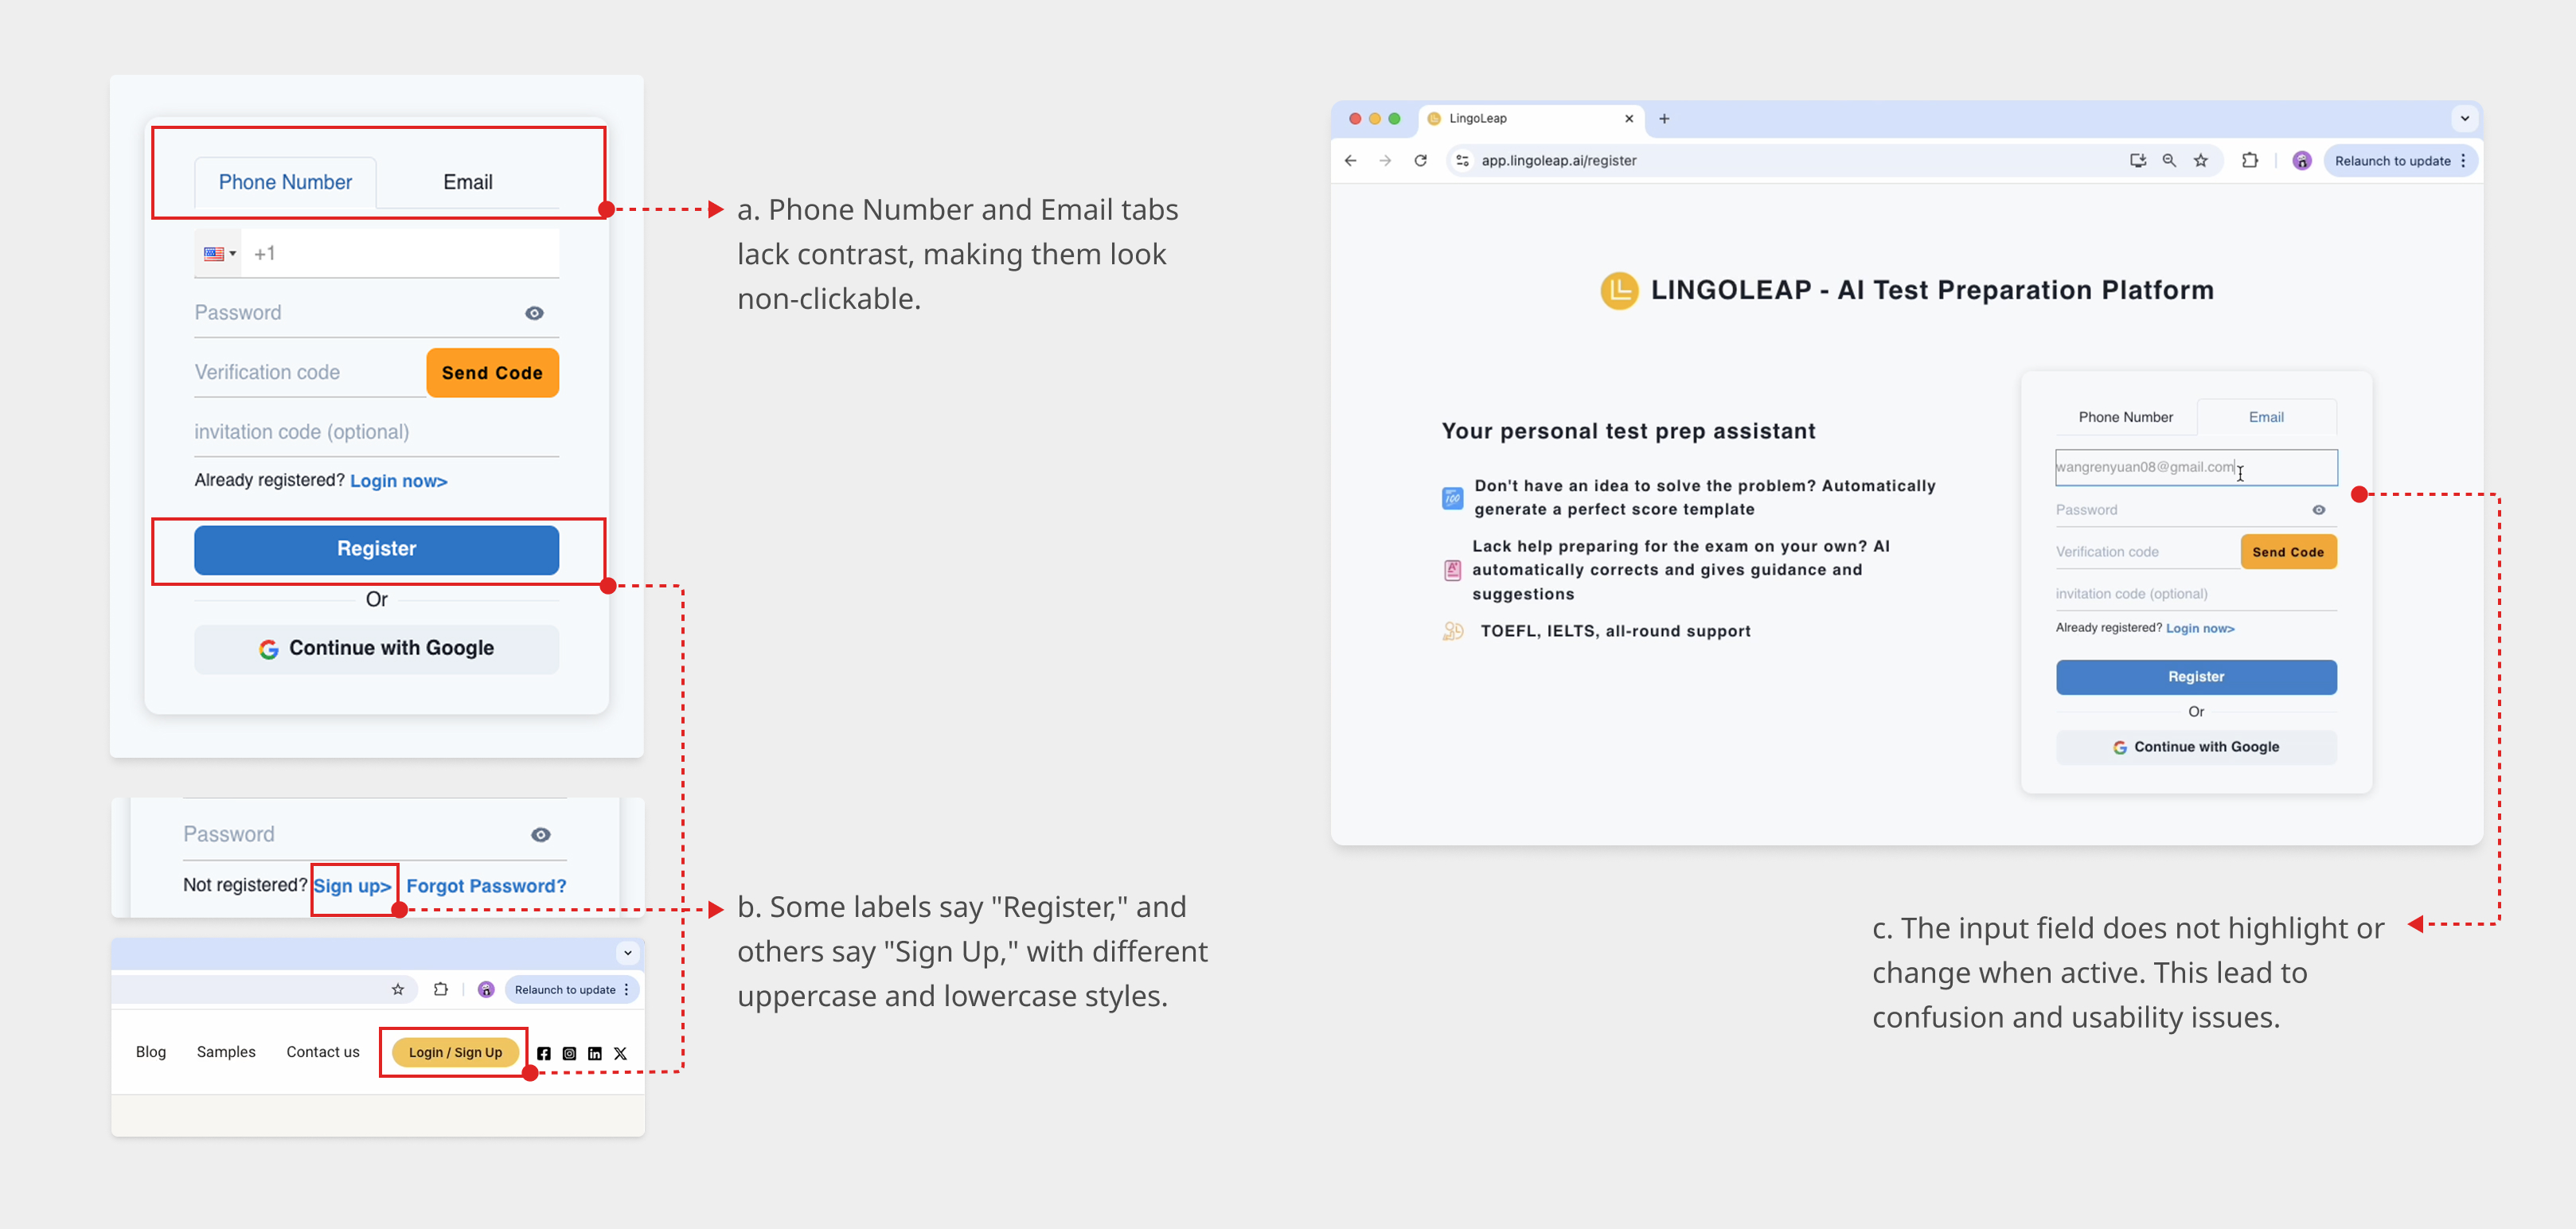
Task: Open site info icon beside the URL
Action: click(1462, 160)
